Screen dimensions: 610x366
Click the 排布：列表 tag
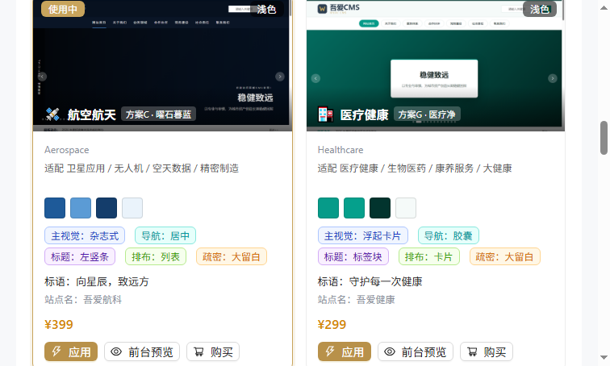pos(156,256)
